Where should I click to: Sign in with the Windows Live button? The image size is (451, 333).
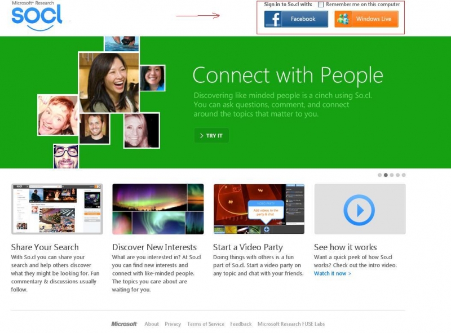[x=366, y=19]
